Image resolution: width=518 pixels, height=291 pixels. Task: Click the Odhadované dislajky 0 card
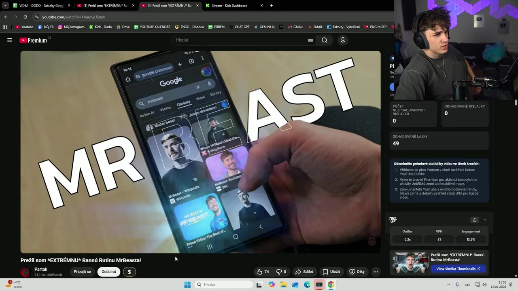[x=465, y=114]
